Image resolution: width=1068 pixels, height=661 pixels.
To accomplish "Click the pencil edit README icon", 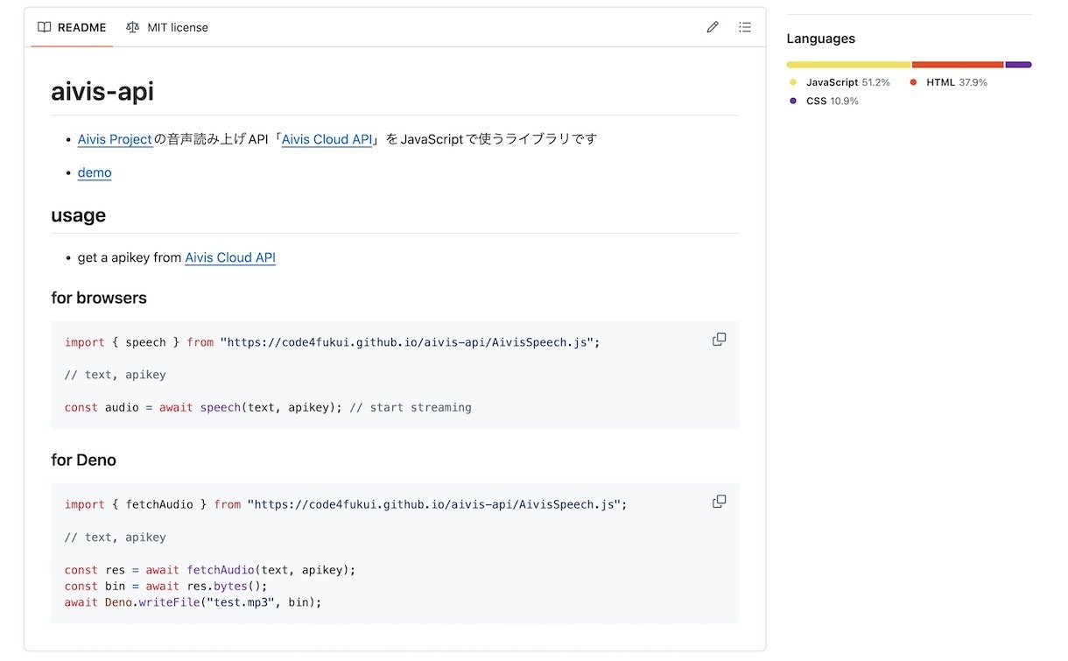I will coord(713,27).
